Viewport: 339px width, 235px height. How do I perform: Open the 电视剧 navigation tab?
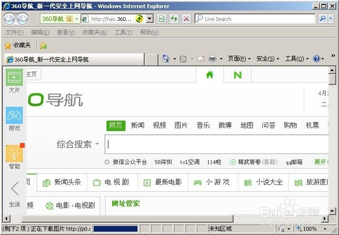[111, 182]
